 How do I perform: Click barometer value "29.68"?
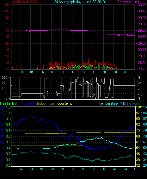[142, 30]
